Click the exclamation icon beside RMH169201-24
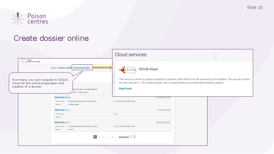This screenshot has height=154, width=274. [x=69, y=123]
